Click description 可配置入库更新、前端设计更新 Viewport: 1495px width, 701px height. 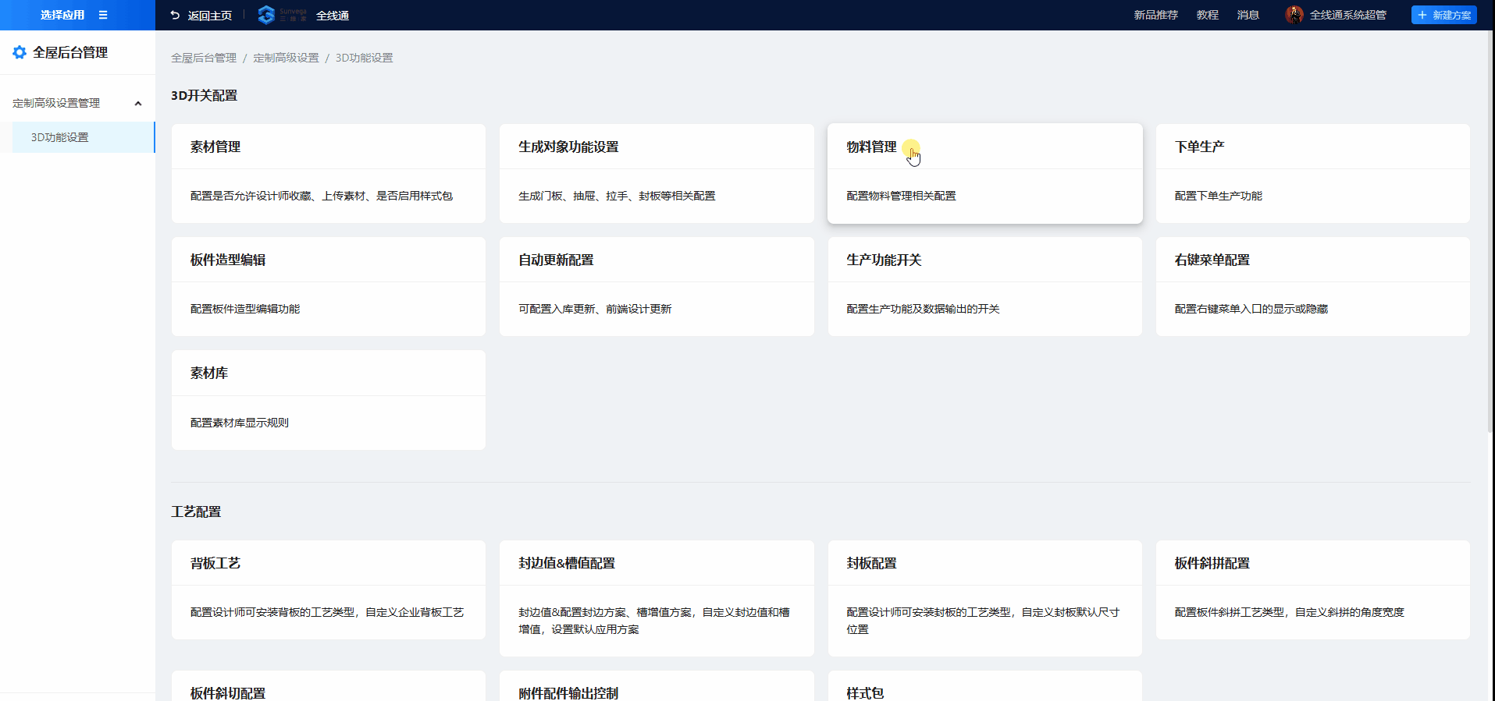(595, 309)
